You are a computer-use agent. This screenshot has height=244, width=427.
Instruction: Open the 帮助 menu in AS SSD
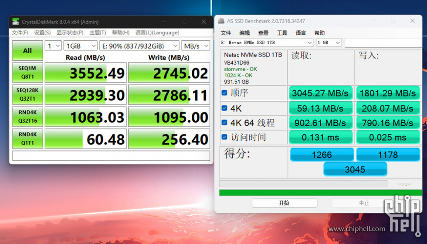click(x=319, y=33)
